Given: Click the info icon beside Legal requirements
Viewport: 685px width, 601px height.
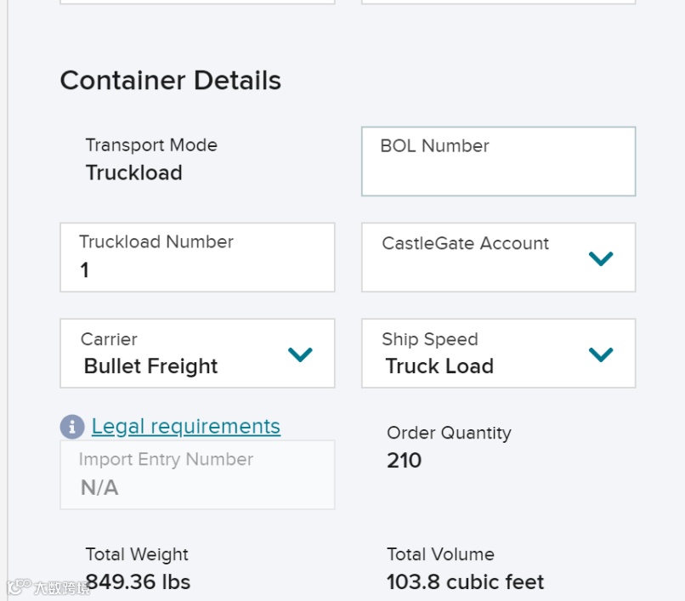Looking at the screenshot, I should point(72,427).
